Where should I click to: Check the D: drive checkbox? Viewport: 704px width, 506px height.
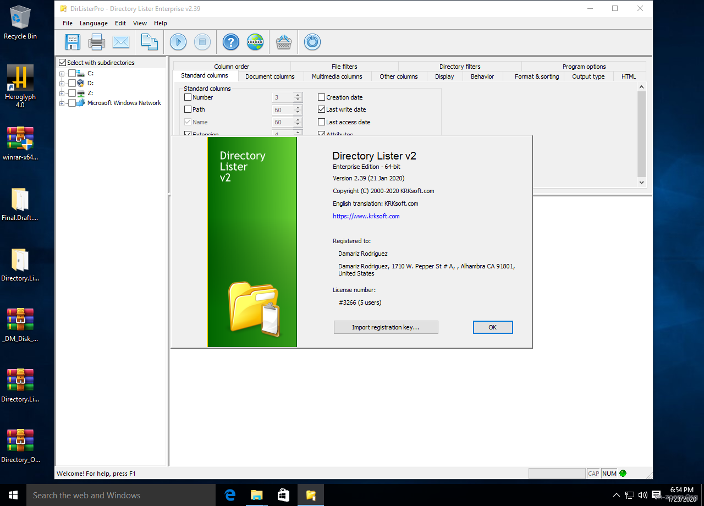(x=72, y=83)
